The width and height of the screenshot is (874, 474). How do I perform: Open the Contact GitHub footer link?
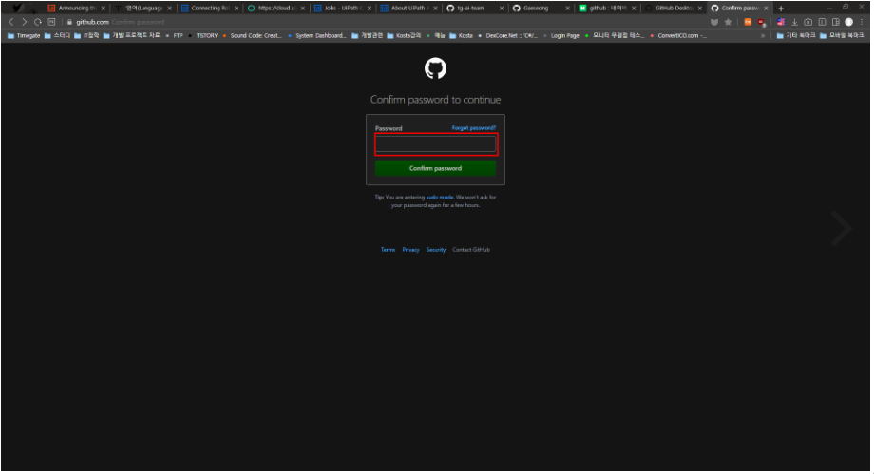click(x=472, y=251)
